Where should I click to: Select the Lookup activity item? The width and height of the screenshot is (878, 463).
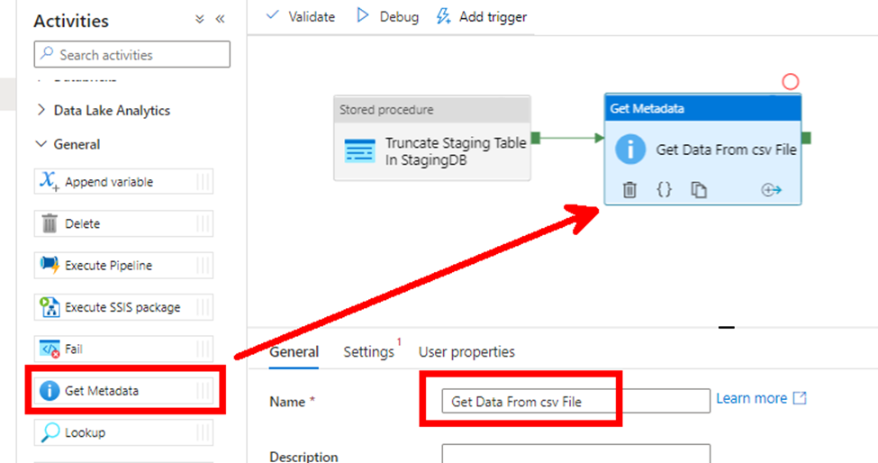coord(123,432)
